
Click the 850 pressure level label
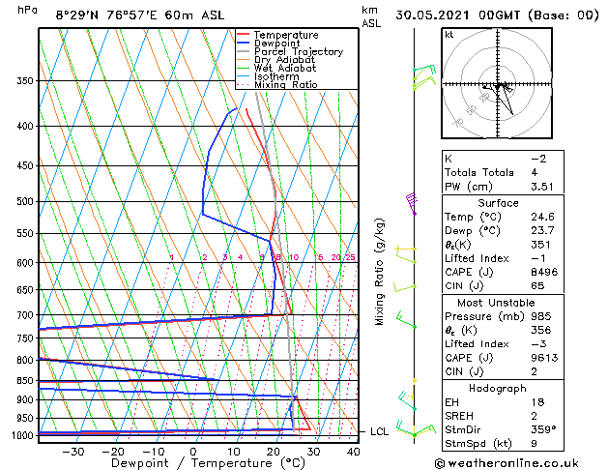(x=25, y=380)
